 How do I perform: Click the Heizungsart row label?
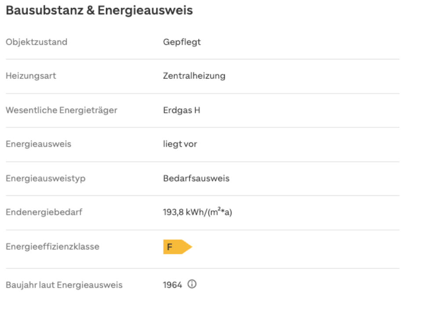tap(31, 76)
